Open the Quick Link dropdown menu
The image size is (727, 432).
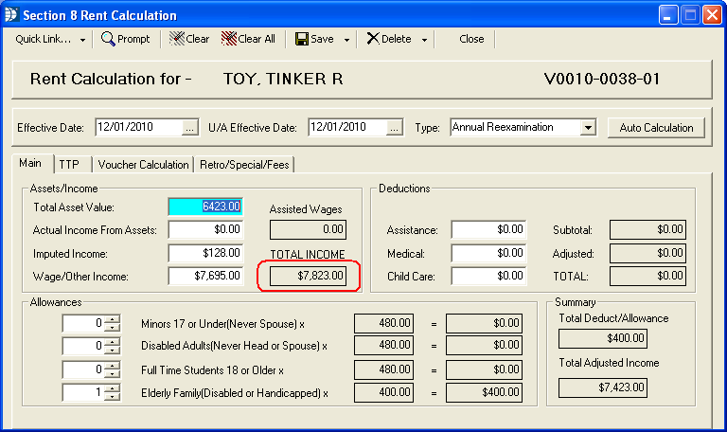tap(50, 39)
